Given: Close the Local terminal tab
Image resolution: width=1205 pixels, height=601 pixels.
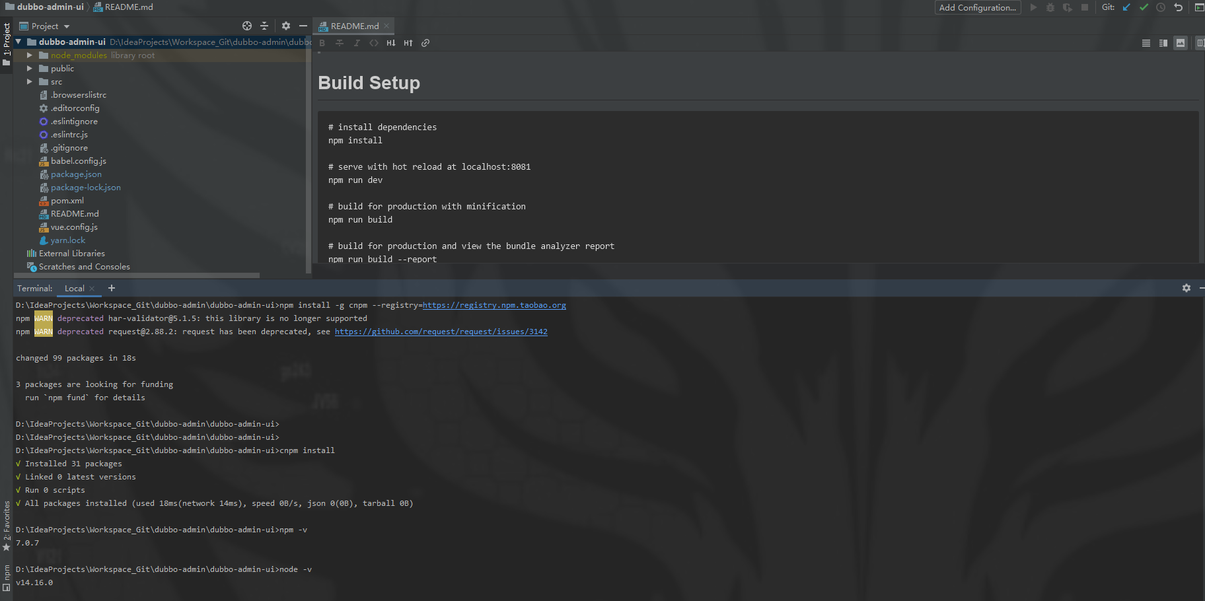Looking at the screenshot, I should (x=92, y=289).
